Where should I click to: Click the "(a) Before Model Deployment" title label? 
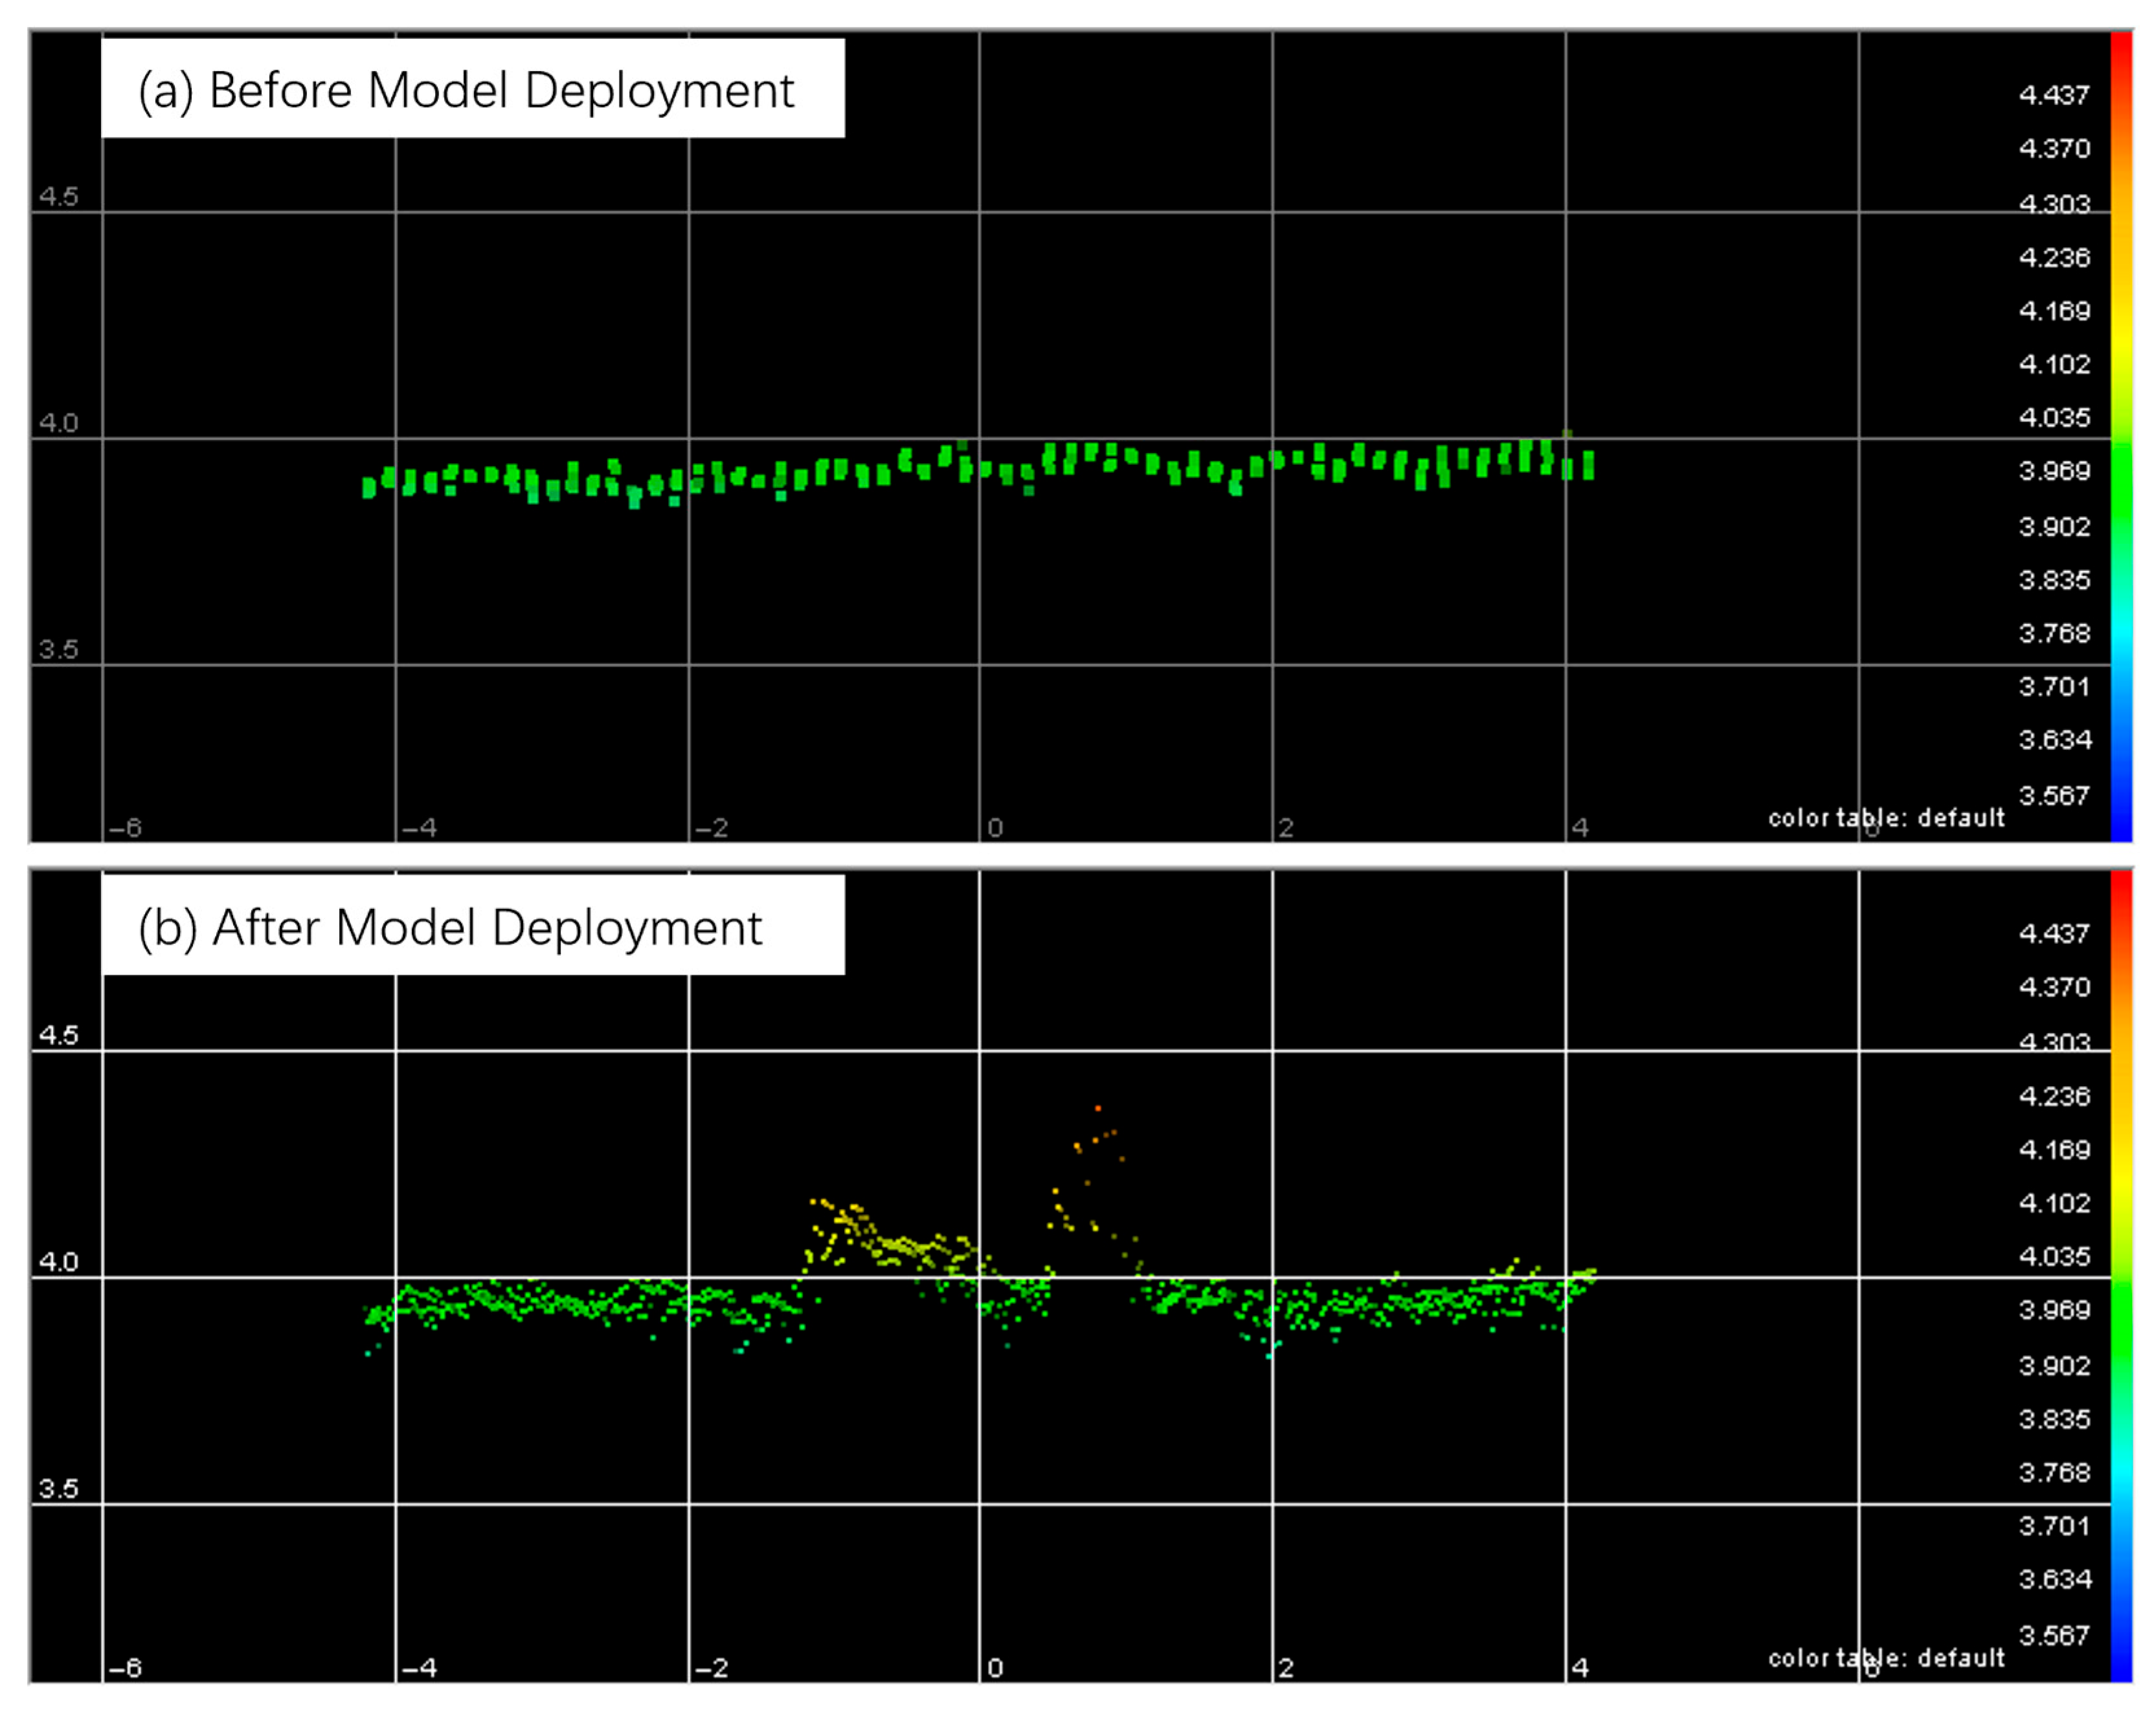point(466,90)
